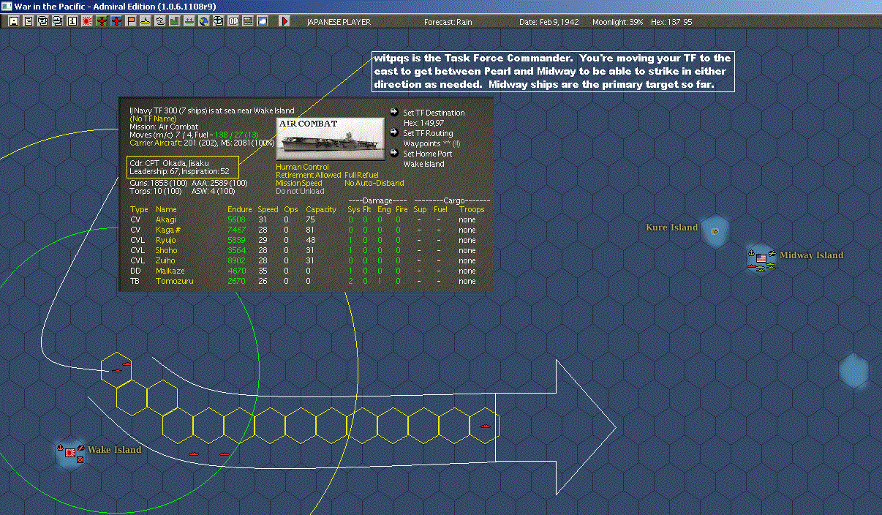The width and height of the screenshot is (882, 515).
Task: Click the Capacity column header
Action: pos(320,209)
